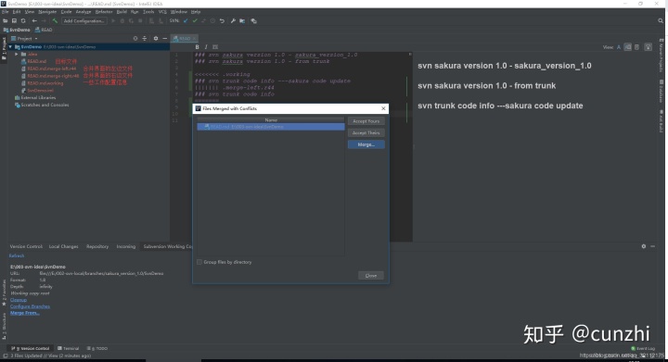The width and height of the screenshot is (668, 362).
Task: Open the Navigate menu
Action: [47, 12]
